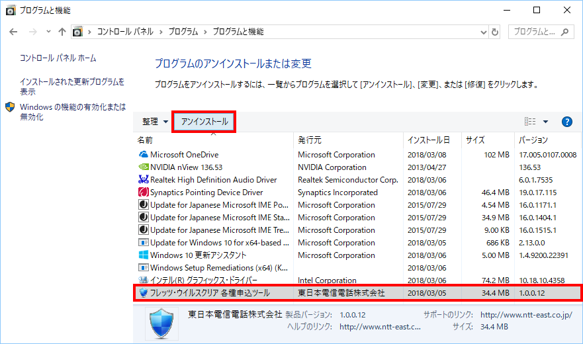This screenshot has height=344, width=583.
Task: Click the back navigation arrow
Action: point(13,32)
